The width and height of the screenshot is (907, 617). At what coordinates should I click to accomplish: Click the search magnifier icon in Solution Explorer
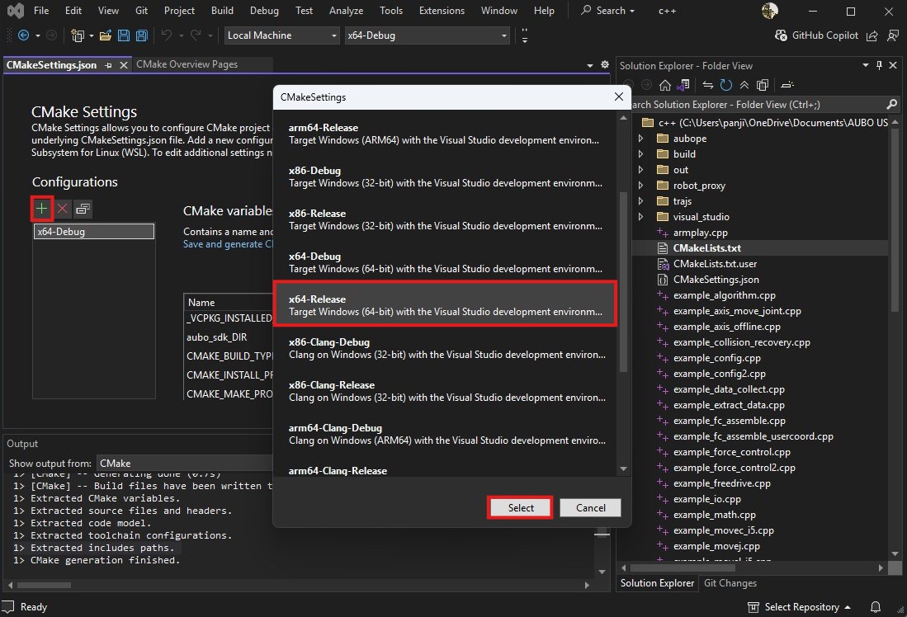[x=892, y=105]
